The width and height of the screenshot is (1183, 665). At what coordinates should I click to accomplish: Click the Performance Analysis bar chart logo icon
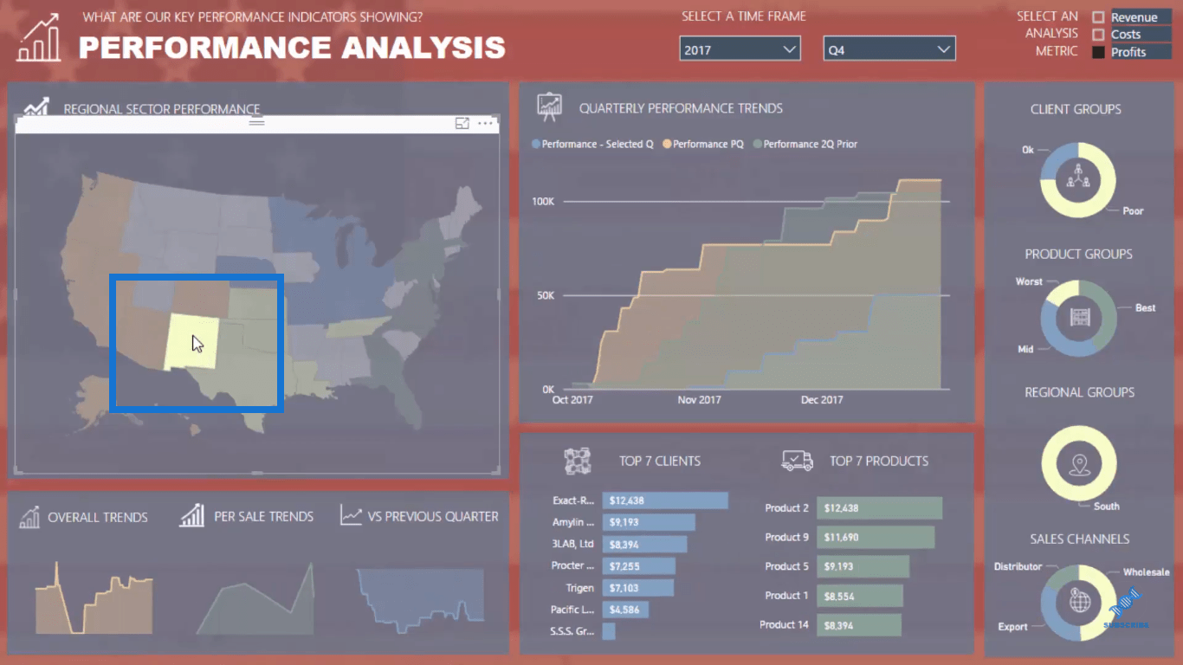click(39, 37)
